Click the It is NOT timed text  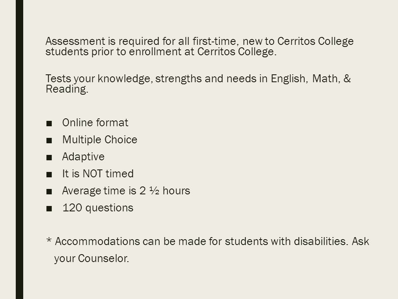(x=98, y=174)
